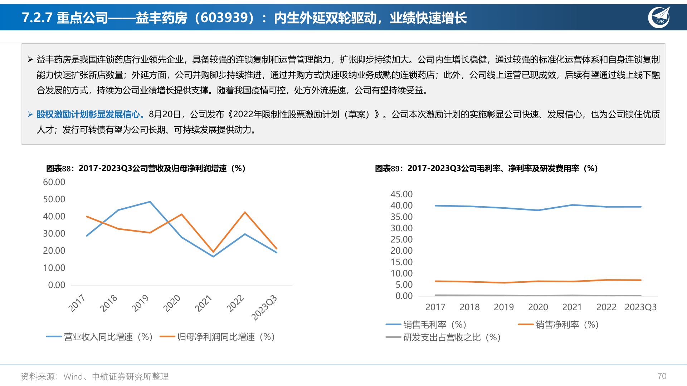Click the rotated 2023Q3 label in left chart
The height and width of the screenshot is (386, 687).
[264, 307]
